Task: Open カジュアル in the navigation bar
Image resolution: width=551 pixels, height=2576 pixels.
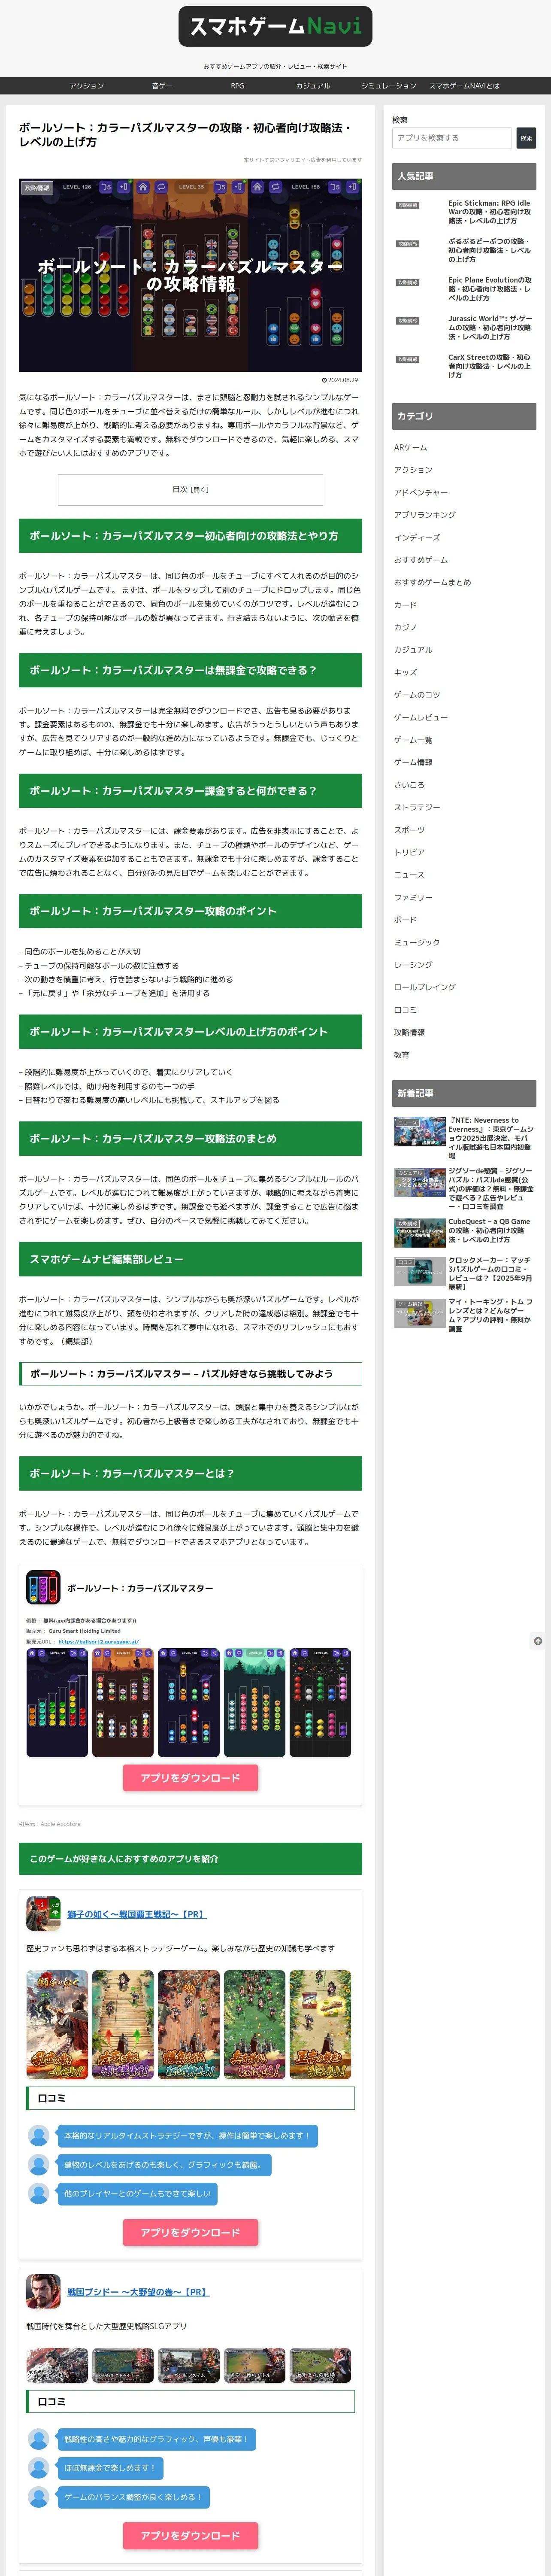Action: click(x=313, y=86)
